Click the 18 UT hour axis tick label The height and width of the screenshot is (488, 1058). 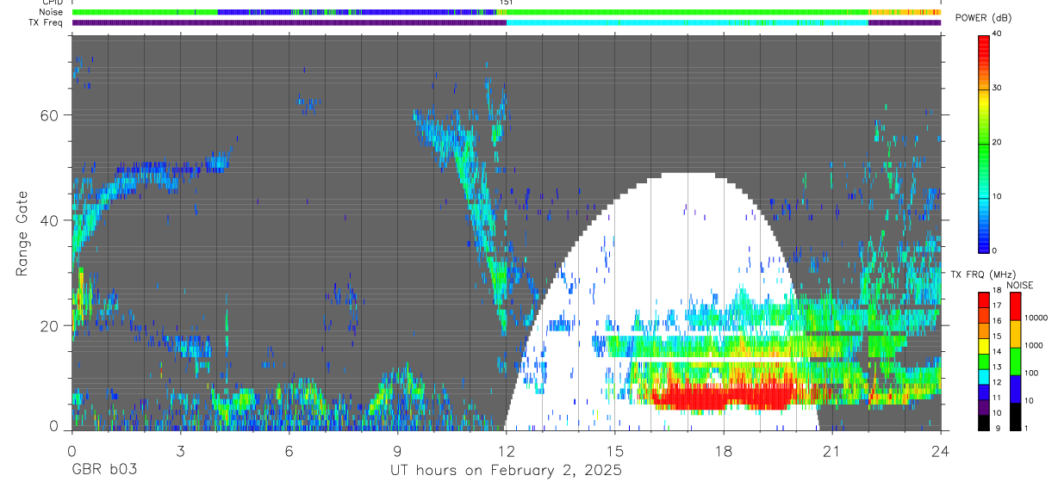coord(724,451)
